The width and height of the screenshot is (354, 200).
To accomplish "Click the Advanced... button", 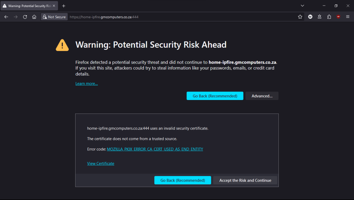I will (x=262, y=96).
